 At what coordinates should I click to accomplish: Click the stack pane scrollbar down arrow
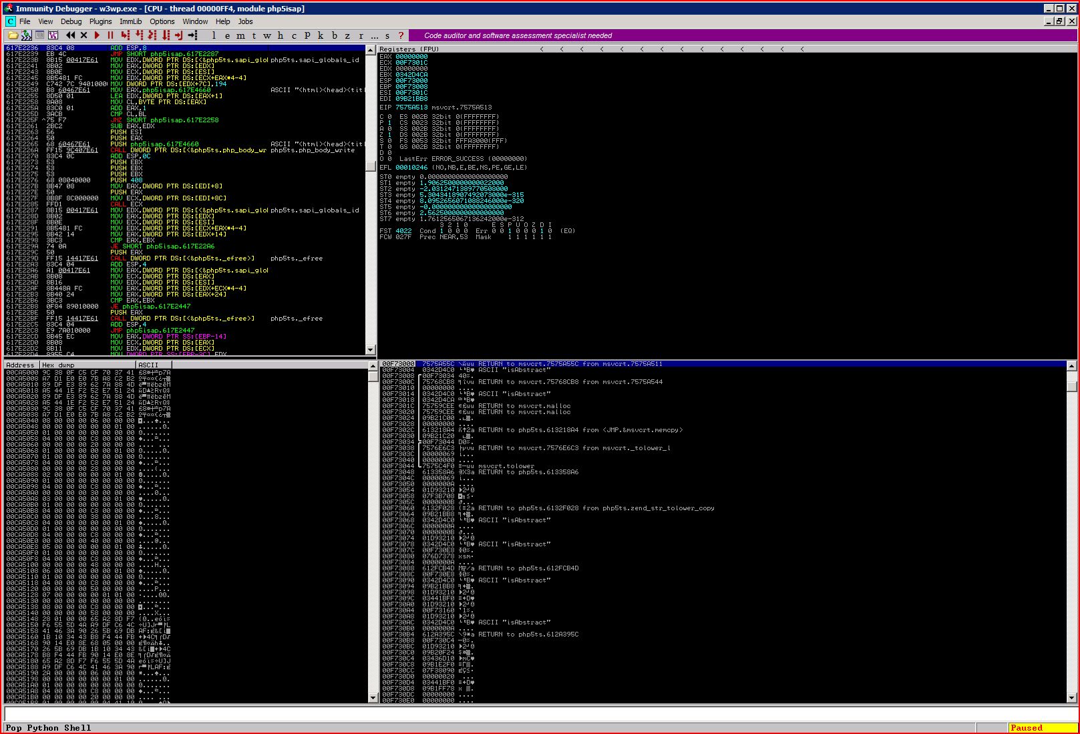pyautogui.click(x=1071, y=697)
